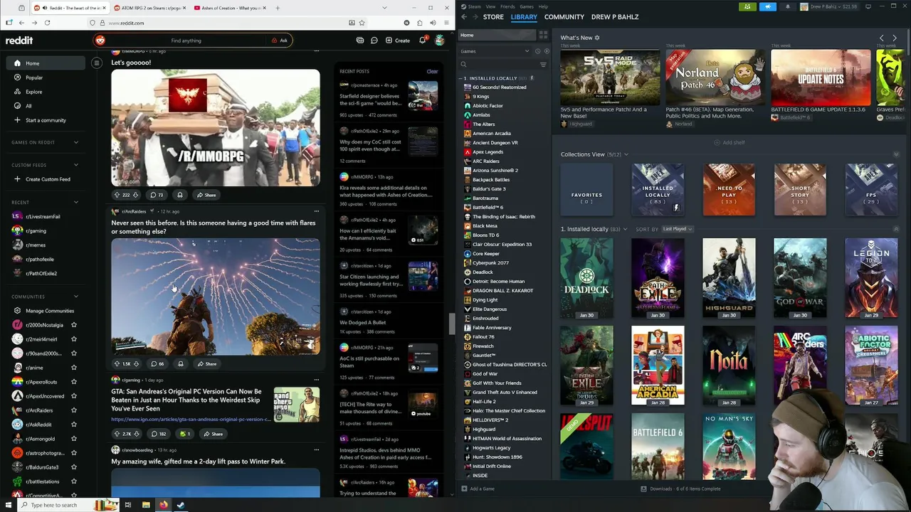The image size is (911, 512).
Task: Collapse Games on Reddit section
Action: (x=76, y=142)
